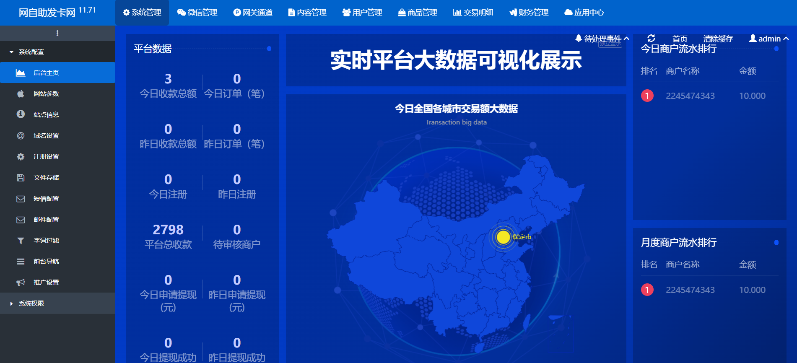797x363 pixels.
Task: Click the info icon beside 站点信息
Action: (x=21, y=114)
